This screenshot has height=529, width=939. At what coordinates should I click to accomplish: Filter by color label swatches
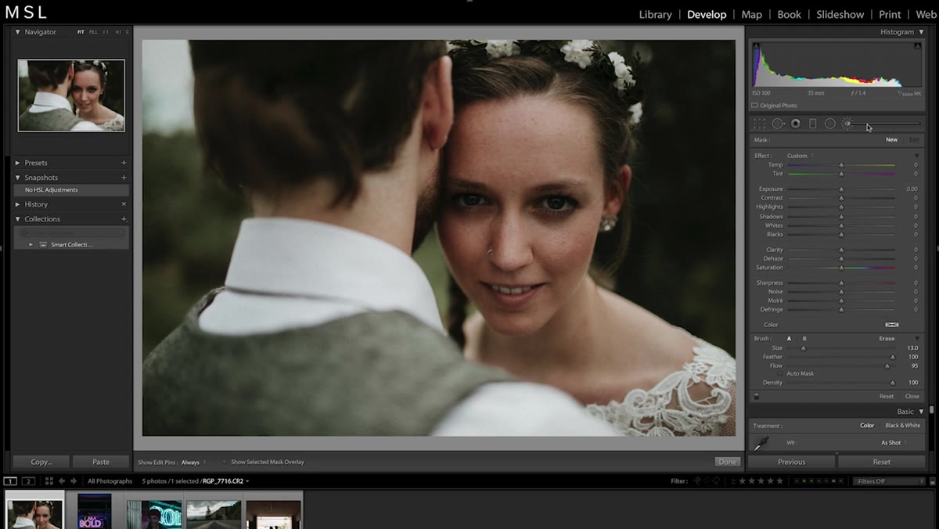click(x=818, y=481)
